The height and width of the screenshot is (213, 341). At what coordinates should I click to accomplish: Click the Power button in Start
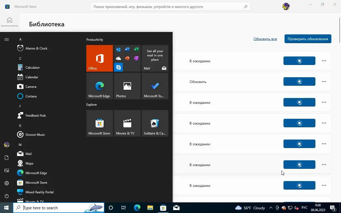tap(7, 196)
